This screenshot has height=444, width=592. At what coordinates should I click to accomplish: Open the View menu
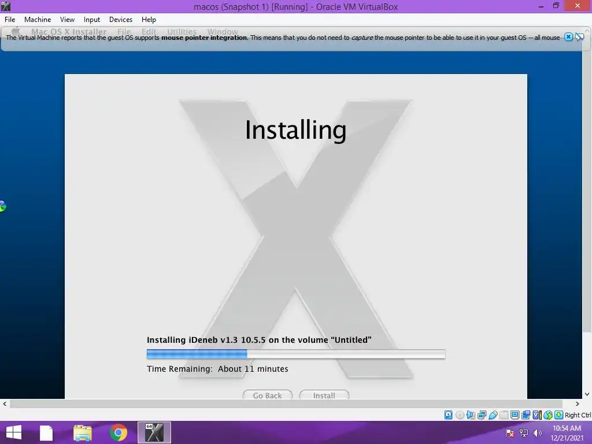(67, 20)
